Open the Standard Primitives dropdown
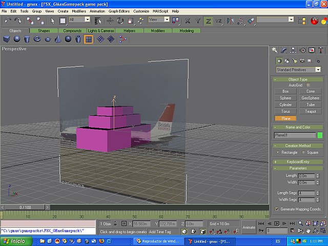Image resolution: width=328 pixels, height=246 pixels. tap(298, 69)
